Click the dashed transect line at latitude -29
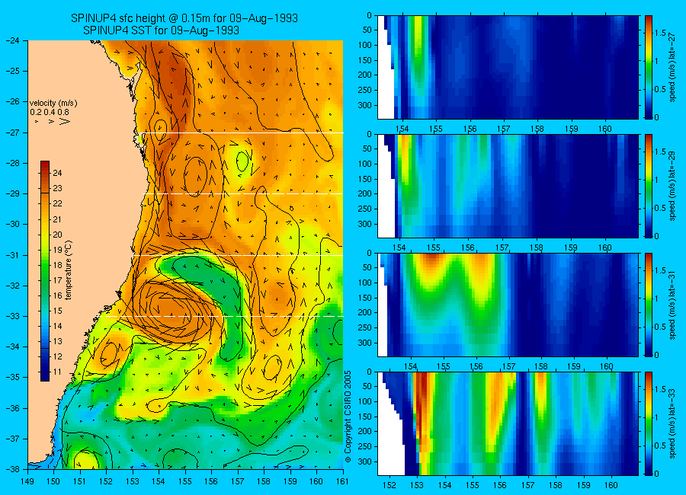This screenshot has width=686, height=495. coord(245,193)
